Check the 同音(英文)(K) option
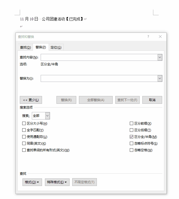The image size is (179, 199). coord(24,144)
